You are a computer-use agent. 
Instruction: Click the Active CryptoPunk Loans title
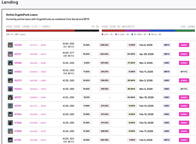point(22,15)
